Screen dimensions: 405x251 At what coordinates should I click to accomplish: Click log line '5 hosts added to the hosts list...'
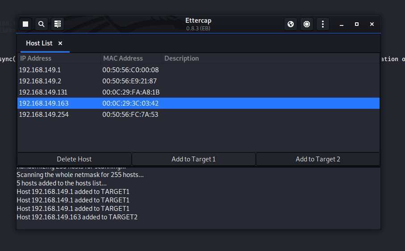tap(62, 183)
